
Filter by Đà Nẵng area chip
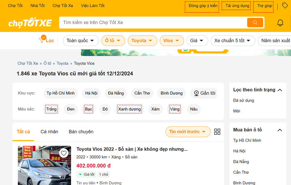point(116,93)
